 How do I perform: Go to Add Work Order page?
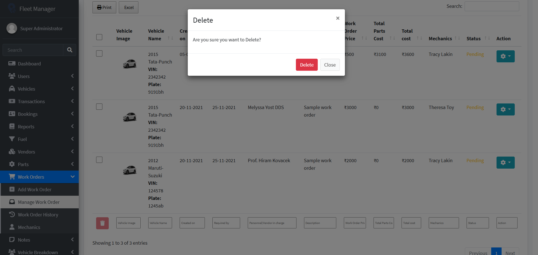coord(34,190)
